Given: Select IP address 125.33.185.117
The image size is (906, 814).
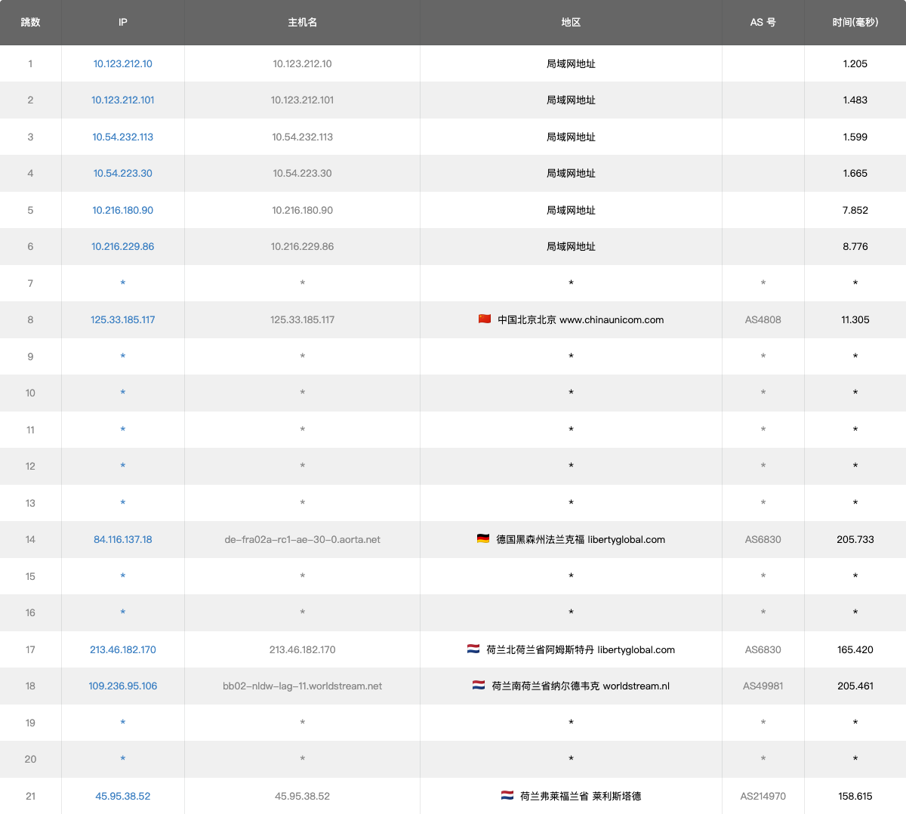Looking at the screenshot, I should 122,319.
